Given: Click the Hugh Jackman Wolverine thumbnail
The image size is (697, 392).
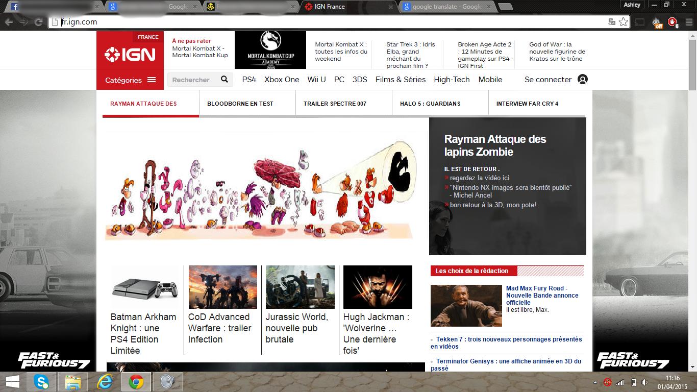Looking at the screenshot, I should click(378, 287).
